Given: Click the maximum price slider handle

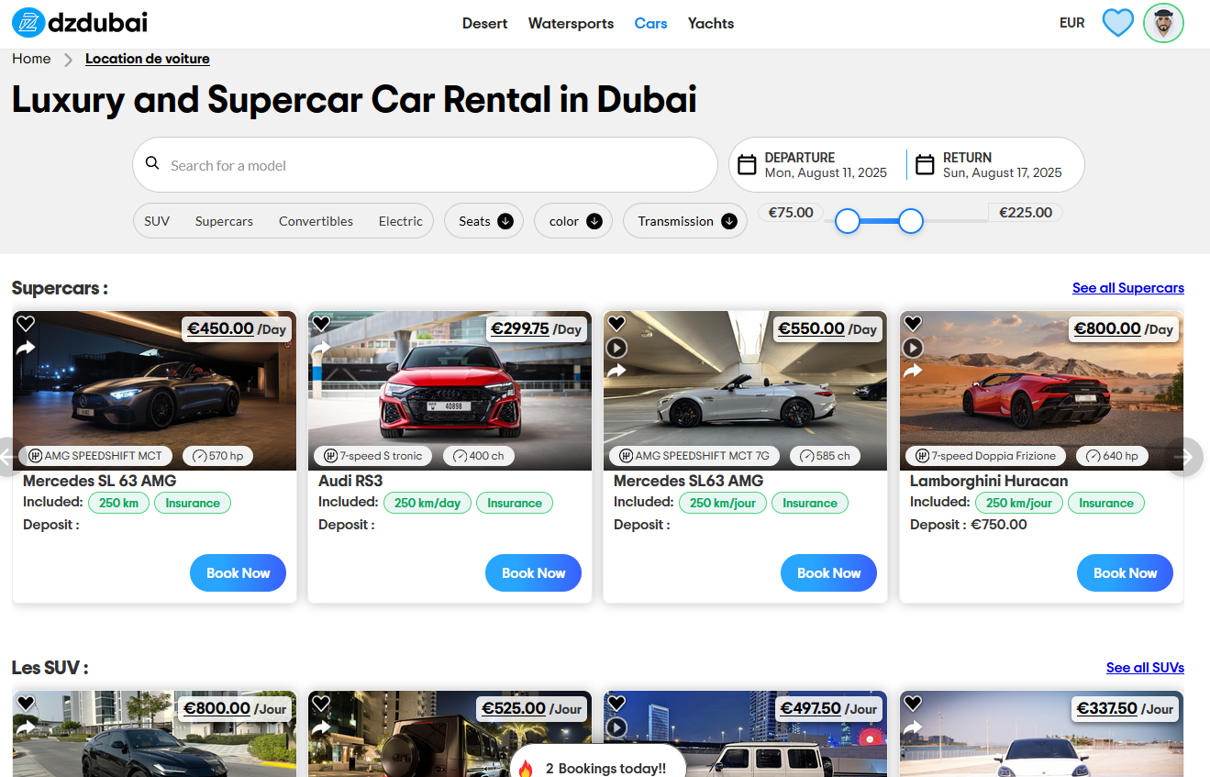Looking at the screenshot, I should pyautogui.click(x=911, y=221).
